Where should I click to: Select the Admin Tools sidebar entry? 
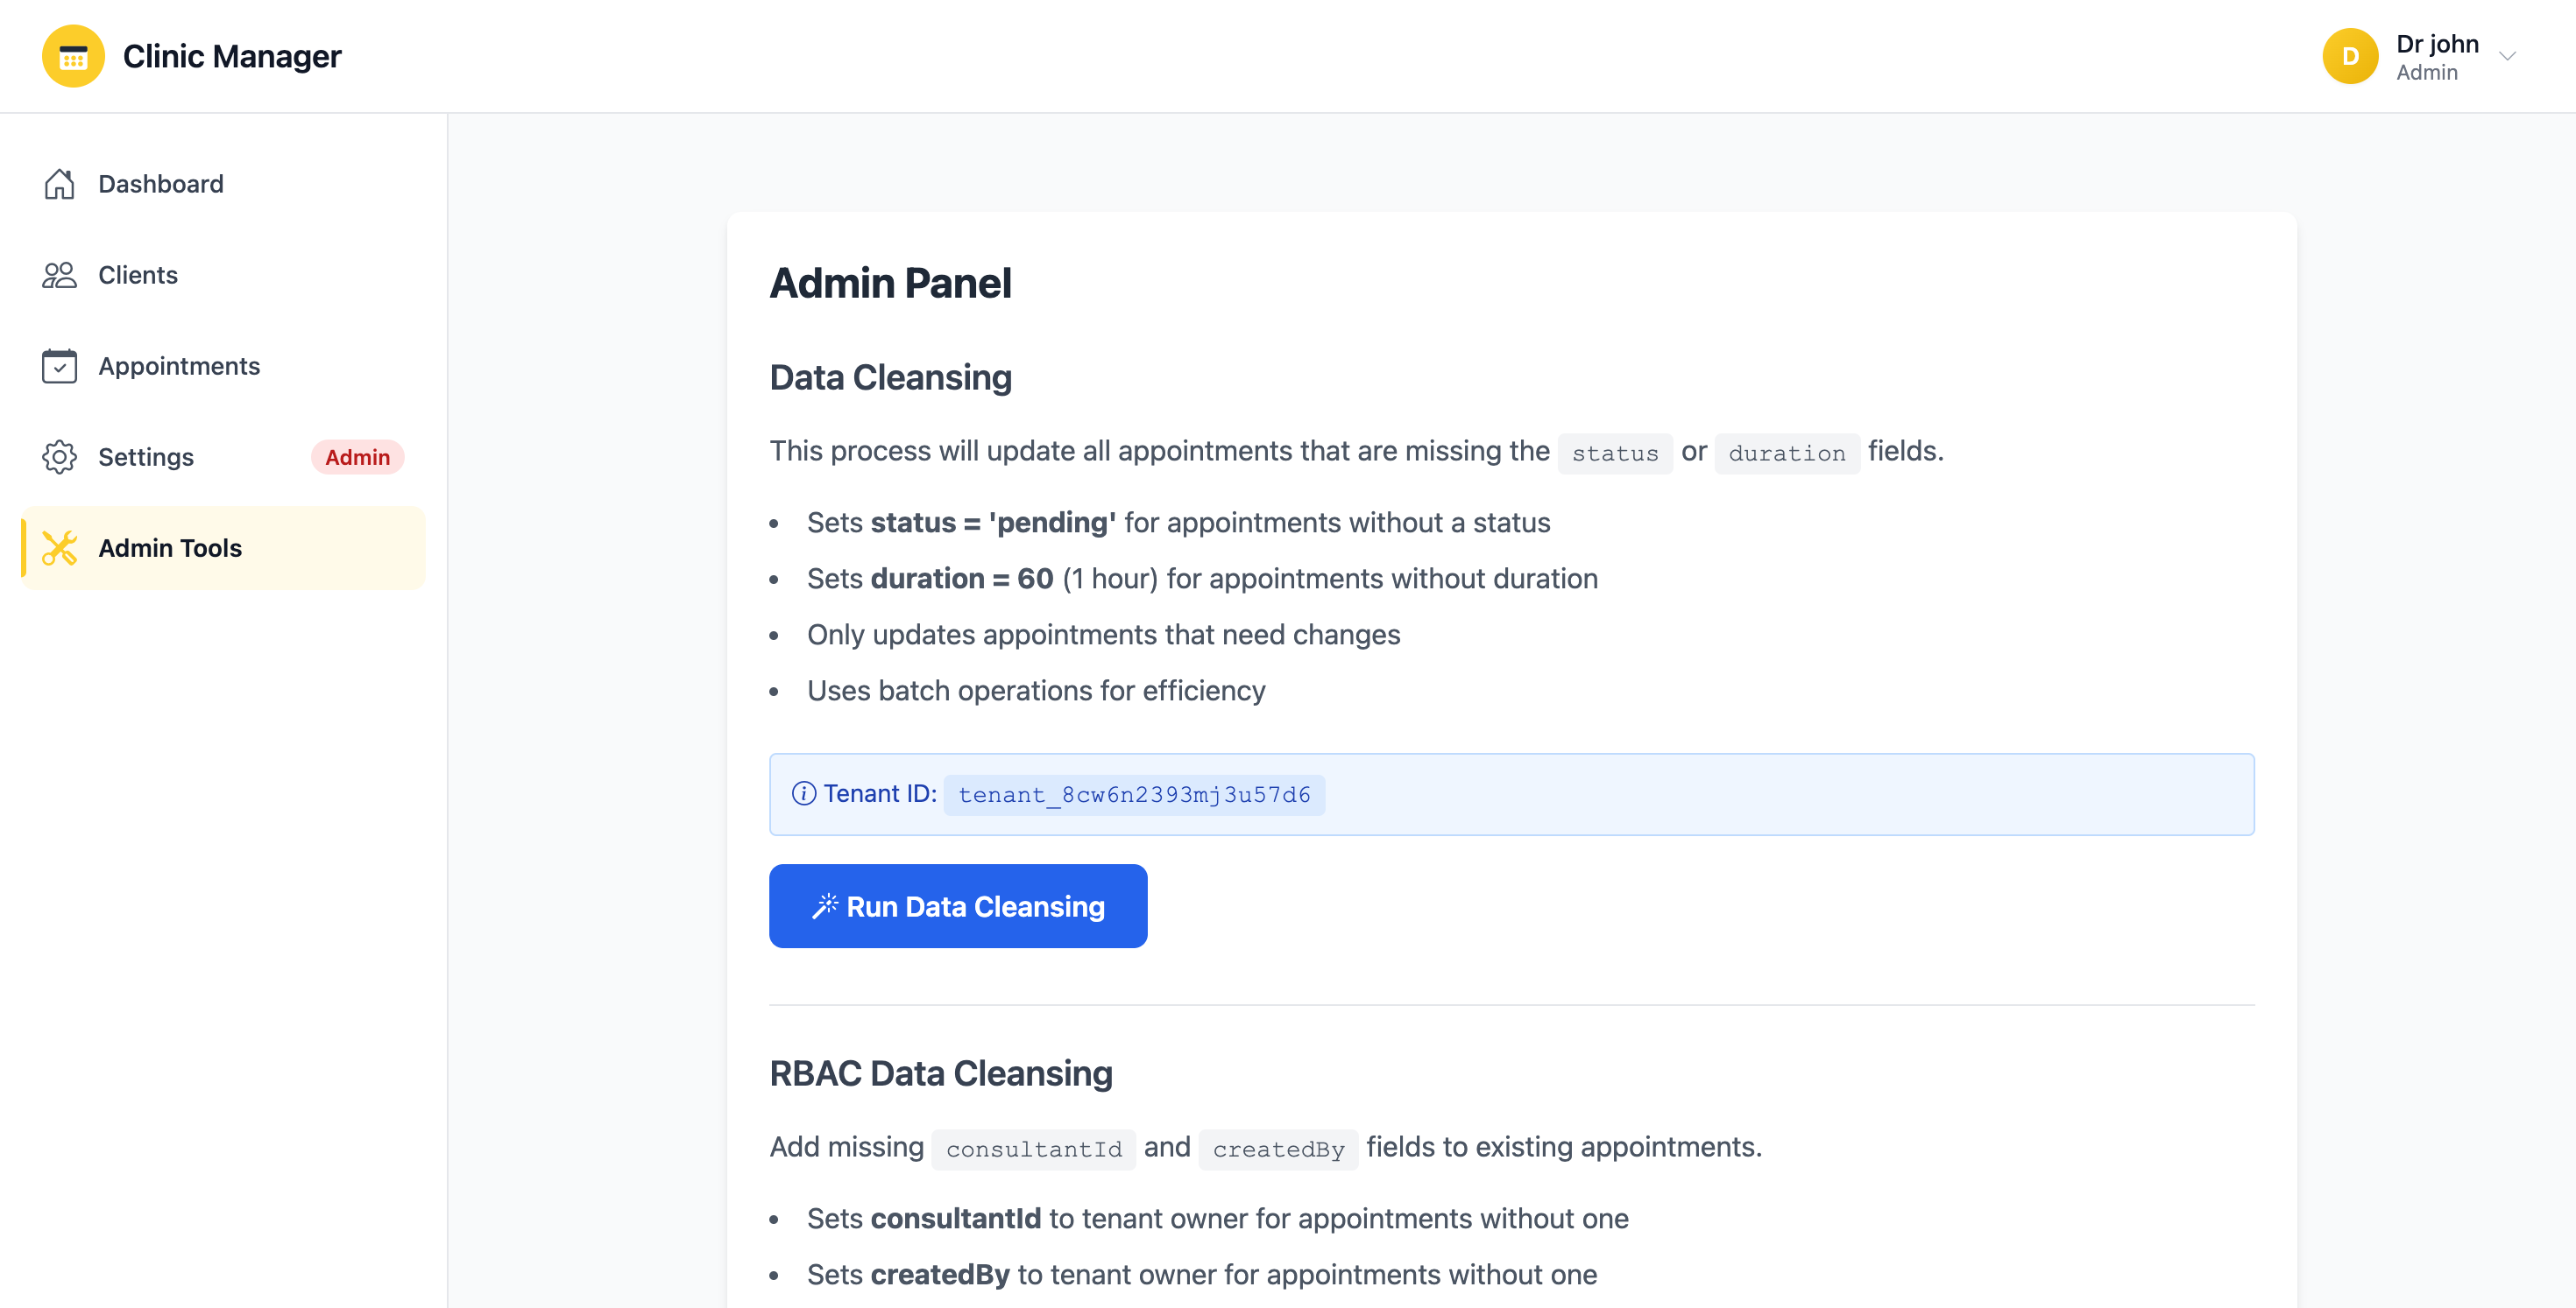point(170,547)
